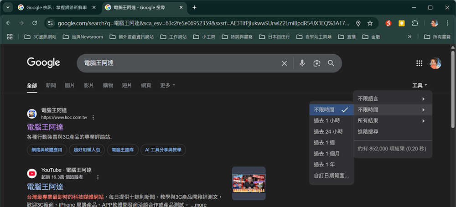
Task: Select the 新聞 search tab
Action: coord(51,85)
